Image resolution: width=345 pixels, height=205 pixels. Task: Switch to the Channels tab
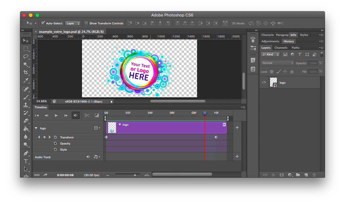pos(281,47)
